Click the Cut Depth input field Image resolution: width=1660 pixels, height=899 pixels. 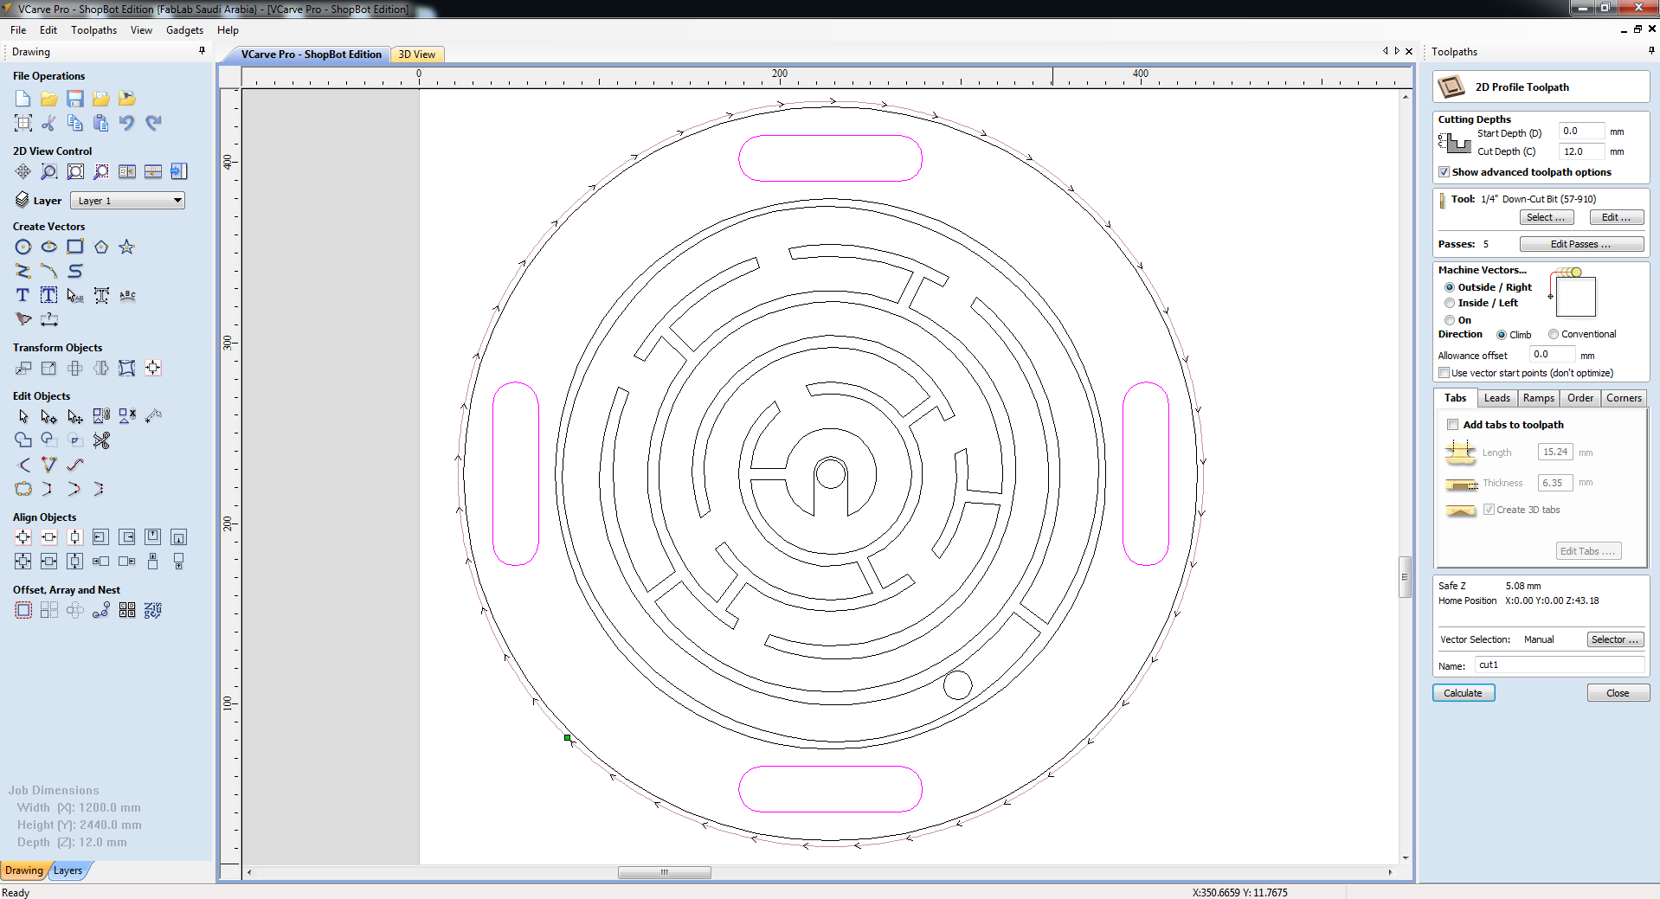click(x=1581, y=152)
